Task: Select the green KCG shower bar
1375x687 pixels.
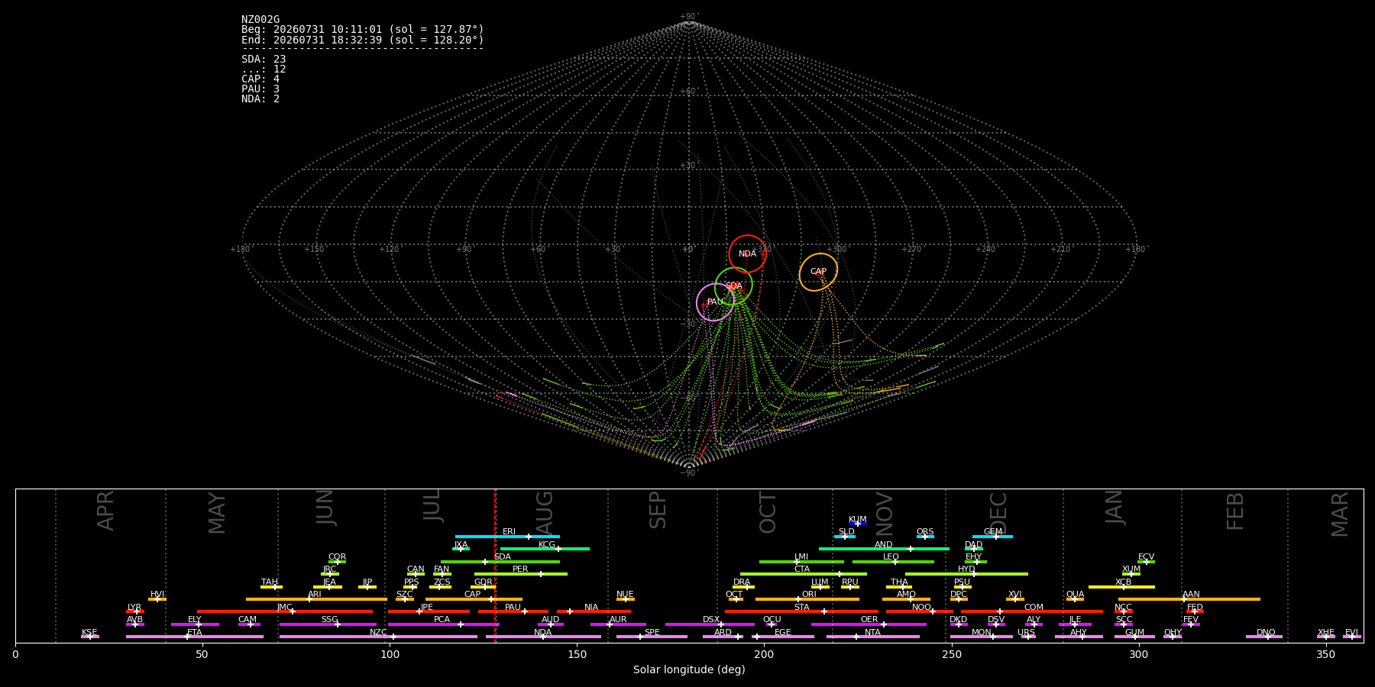Action: click(545, 549)
